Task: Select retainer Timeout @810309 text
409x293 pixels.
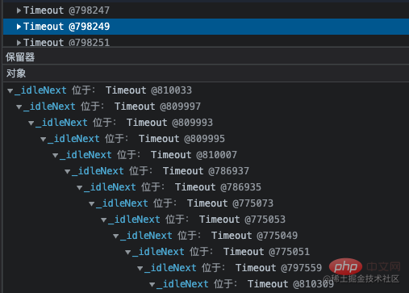Action: (x=290, y=284)
